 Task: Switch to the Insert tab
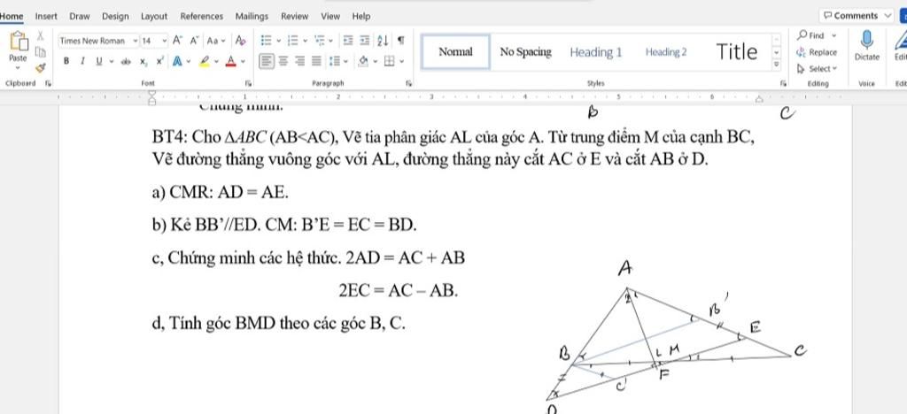[x=46, y=16]
